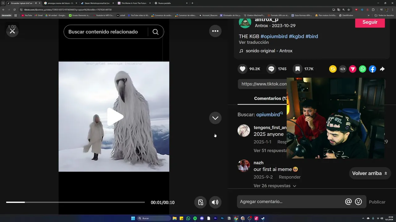Like the video with heart icon
Image resolution: width=396 pixels, height=222 pixels.
tap(243, 69)
